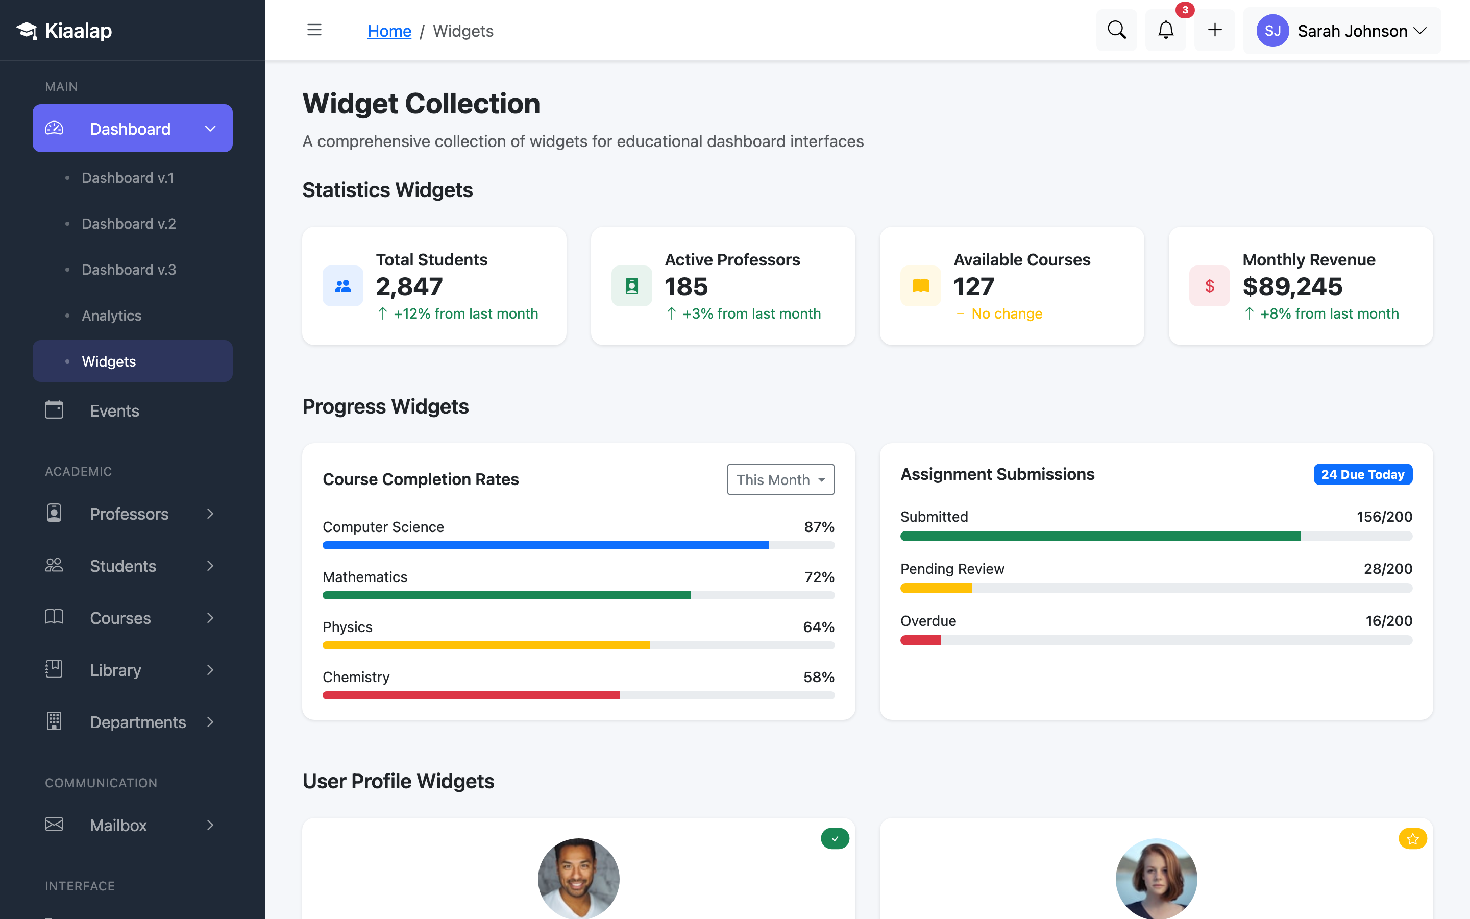Follow the Home breadcrumb link
The height and width of the screenshot is (919, 1470).
coord(389,31)
